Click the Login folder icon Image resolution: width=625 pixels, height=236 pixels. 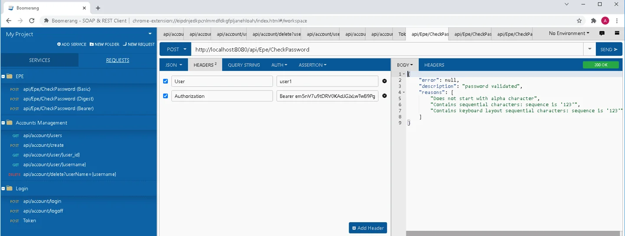tap(10, 189)
